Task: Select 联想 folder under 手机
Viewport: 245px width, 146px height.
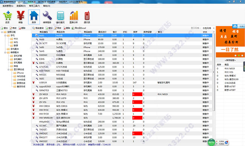Action: pyautogui.click(x=14, y=46)
